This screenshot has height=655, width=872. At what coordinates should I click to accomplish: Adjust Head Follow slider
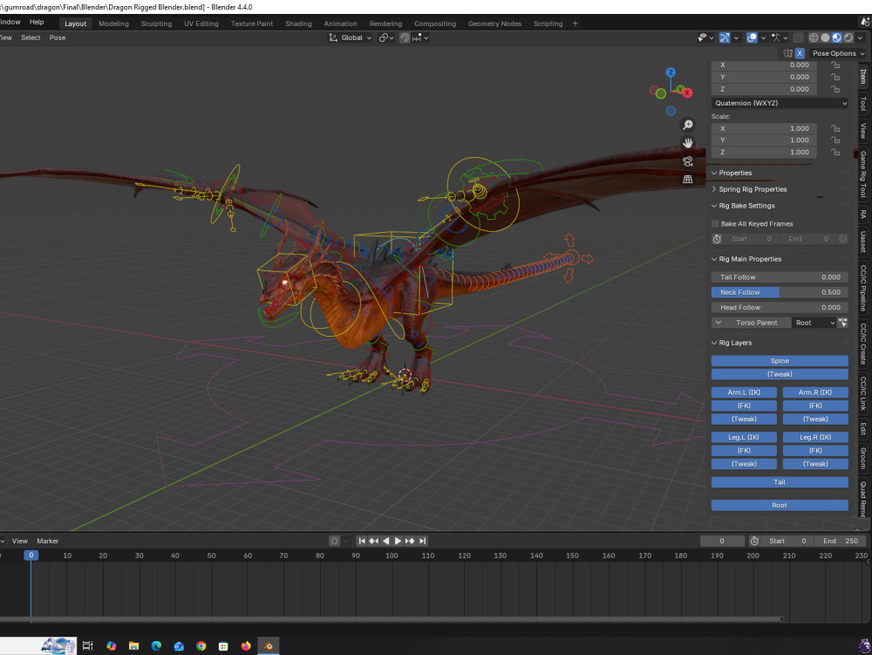point(780,308)
